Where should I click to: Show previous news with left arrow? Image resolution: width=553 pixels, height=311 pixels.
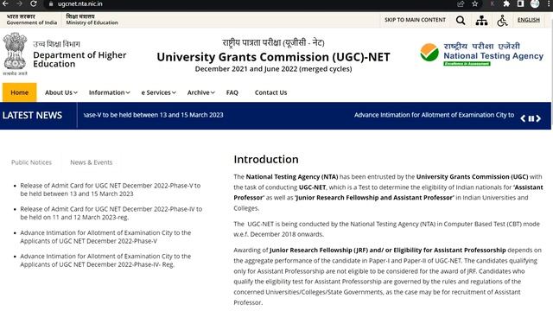[523, 118]
